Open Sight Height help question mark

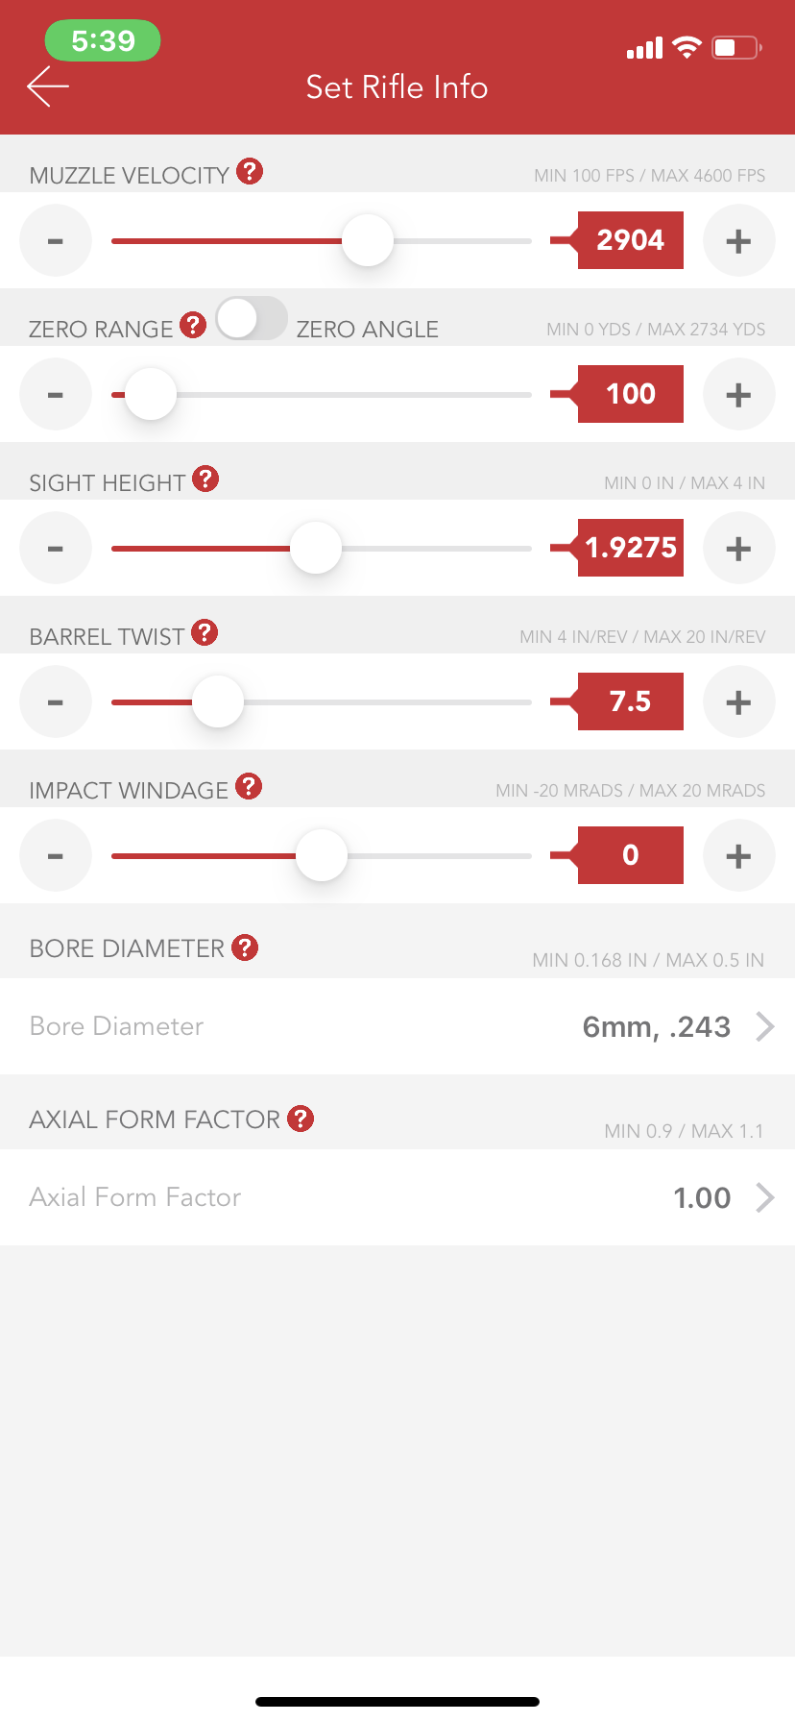(x=205, y=479)
